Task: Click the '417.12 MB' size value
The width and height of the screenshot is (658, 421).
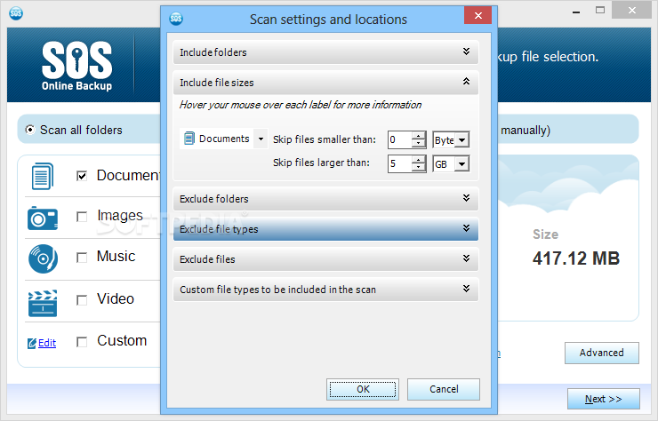Action: 576,258
